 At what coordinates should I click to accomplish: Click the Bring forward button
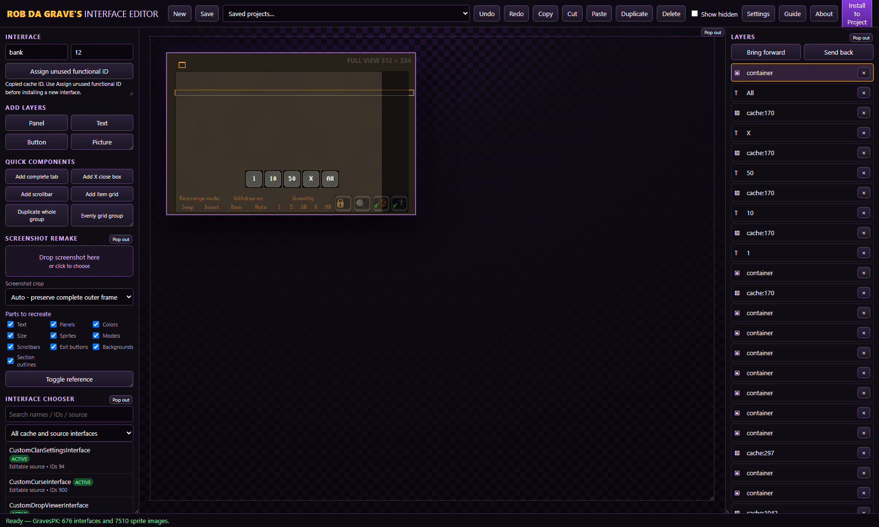pos(766,52)
